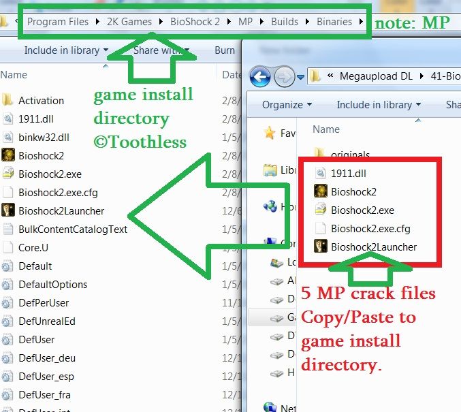Select the Core.U file icon
The height and width of the screenshot is (412, 461).
[x=8, y=247]
